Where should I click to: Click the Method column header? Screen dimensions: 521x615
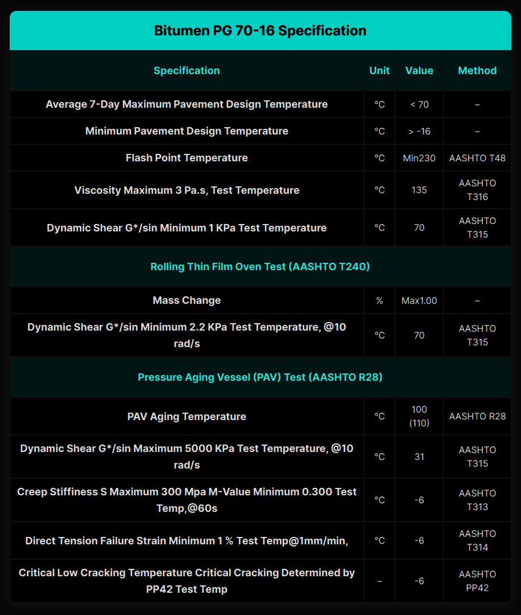click(x=477, y=71)
